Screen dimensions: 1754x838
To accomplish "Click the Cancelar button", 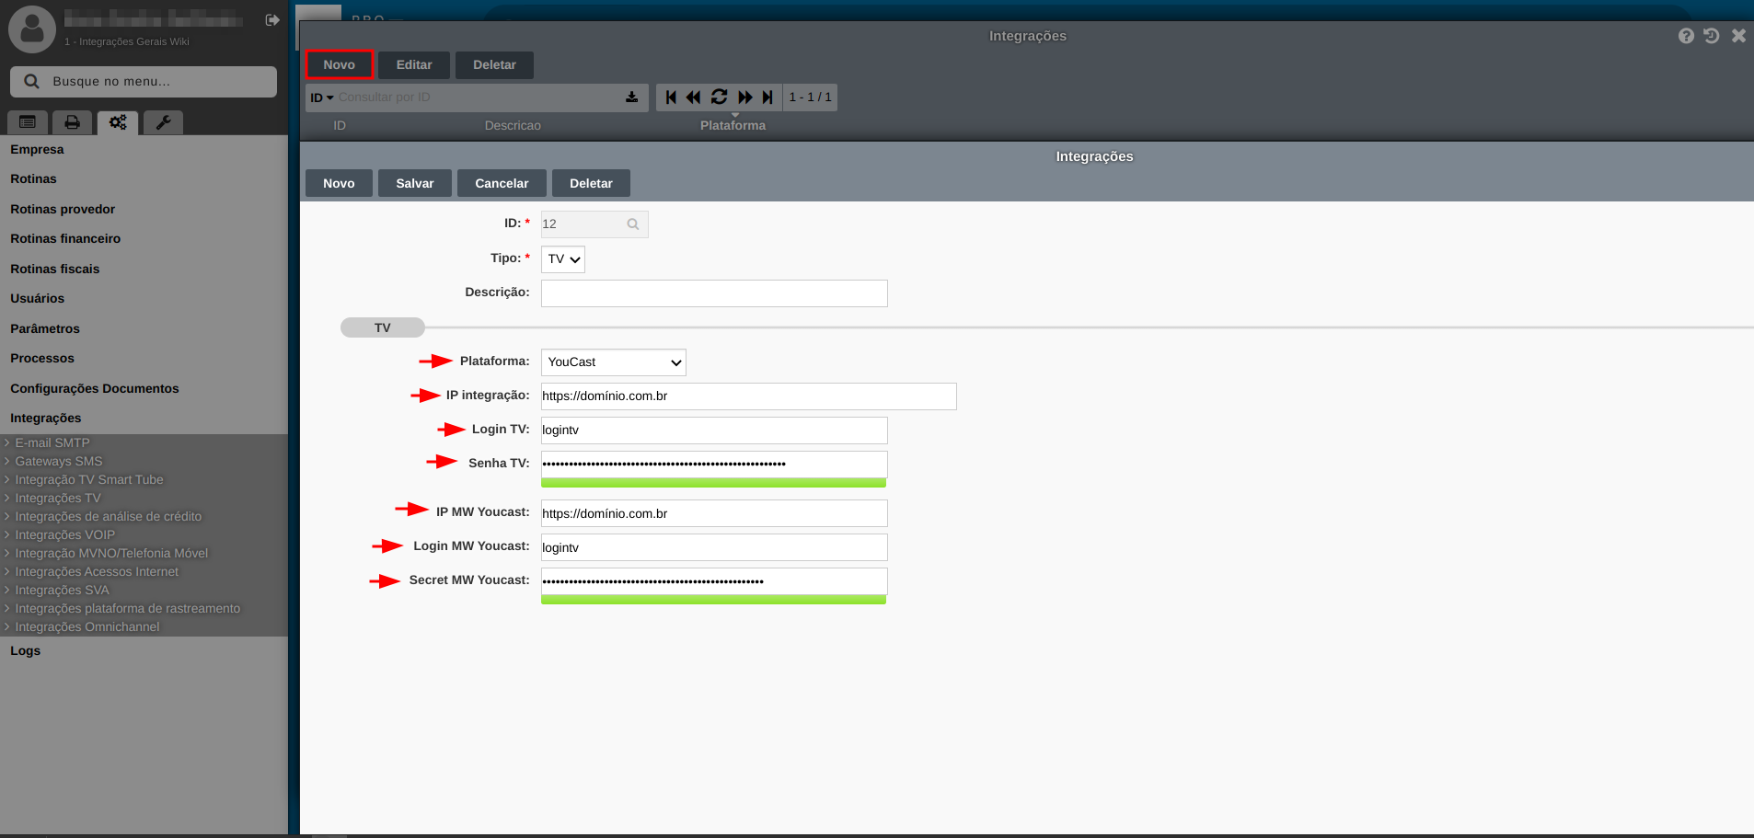I will 502,183.
